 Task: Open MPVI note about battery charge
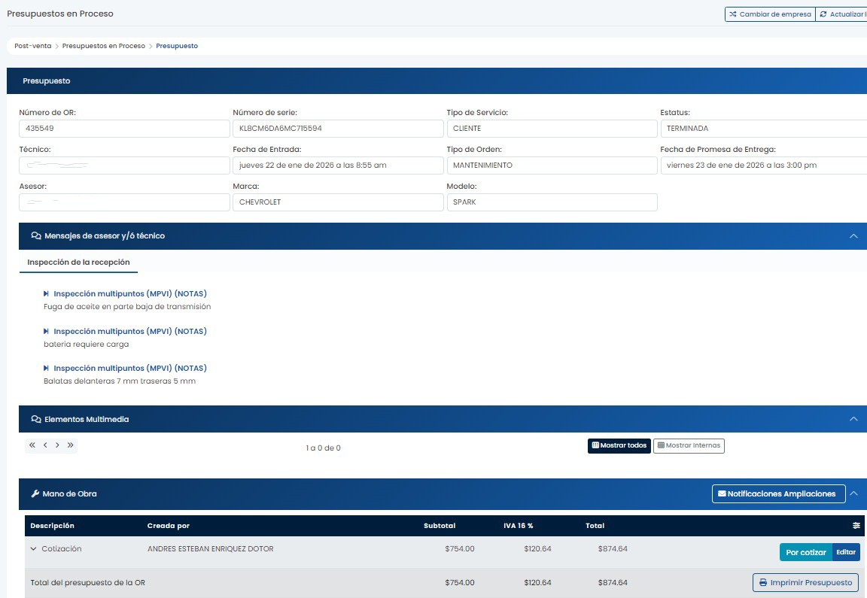129,331
